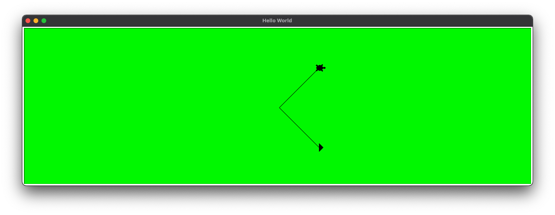The height and width of the screenshot is (215, 555).
Task: Click empty green canvas left of the lines
Action: pyautogui.click(x=140, y=107)
